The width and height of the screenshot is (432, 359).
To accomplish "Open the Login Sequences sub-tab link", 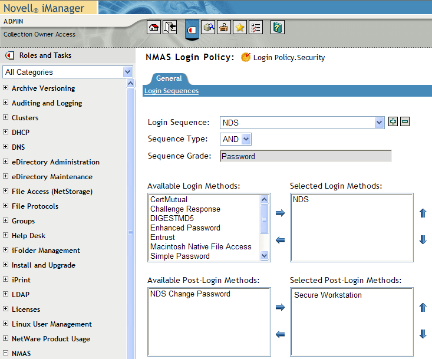I will 172,91.
